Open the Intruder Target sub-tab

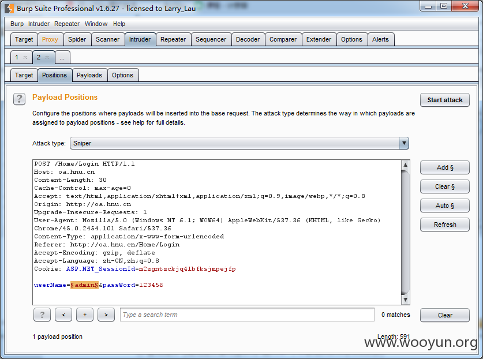pos(24,75)
